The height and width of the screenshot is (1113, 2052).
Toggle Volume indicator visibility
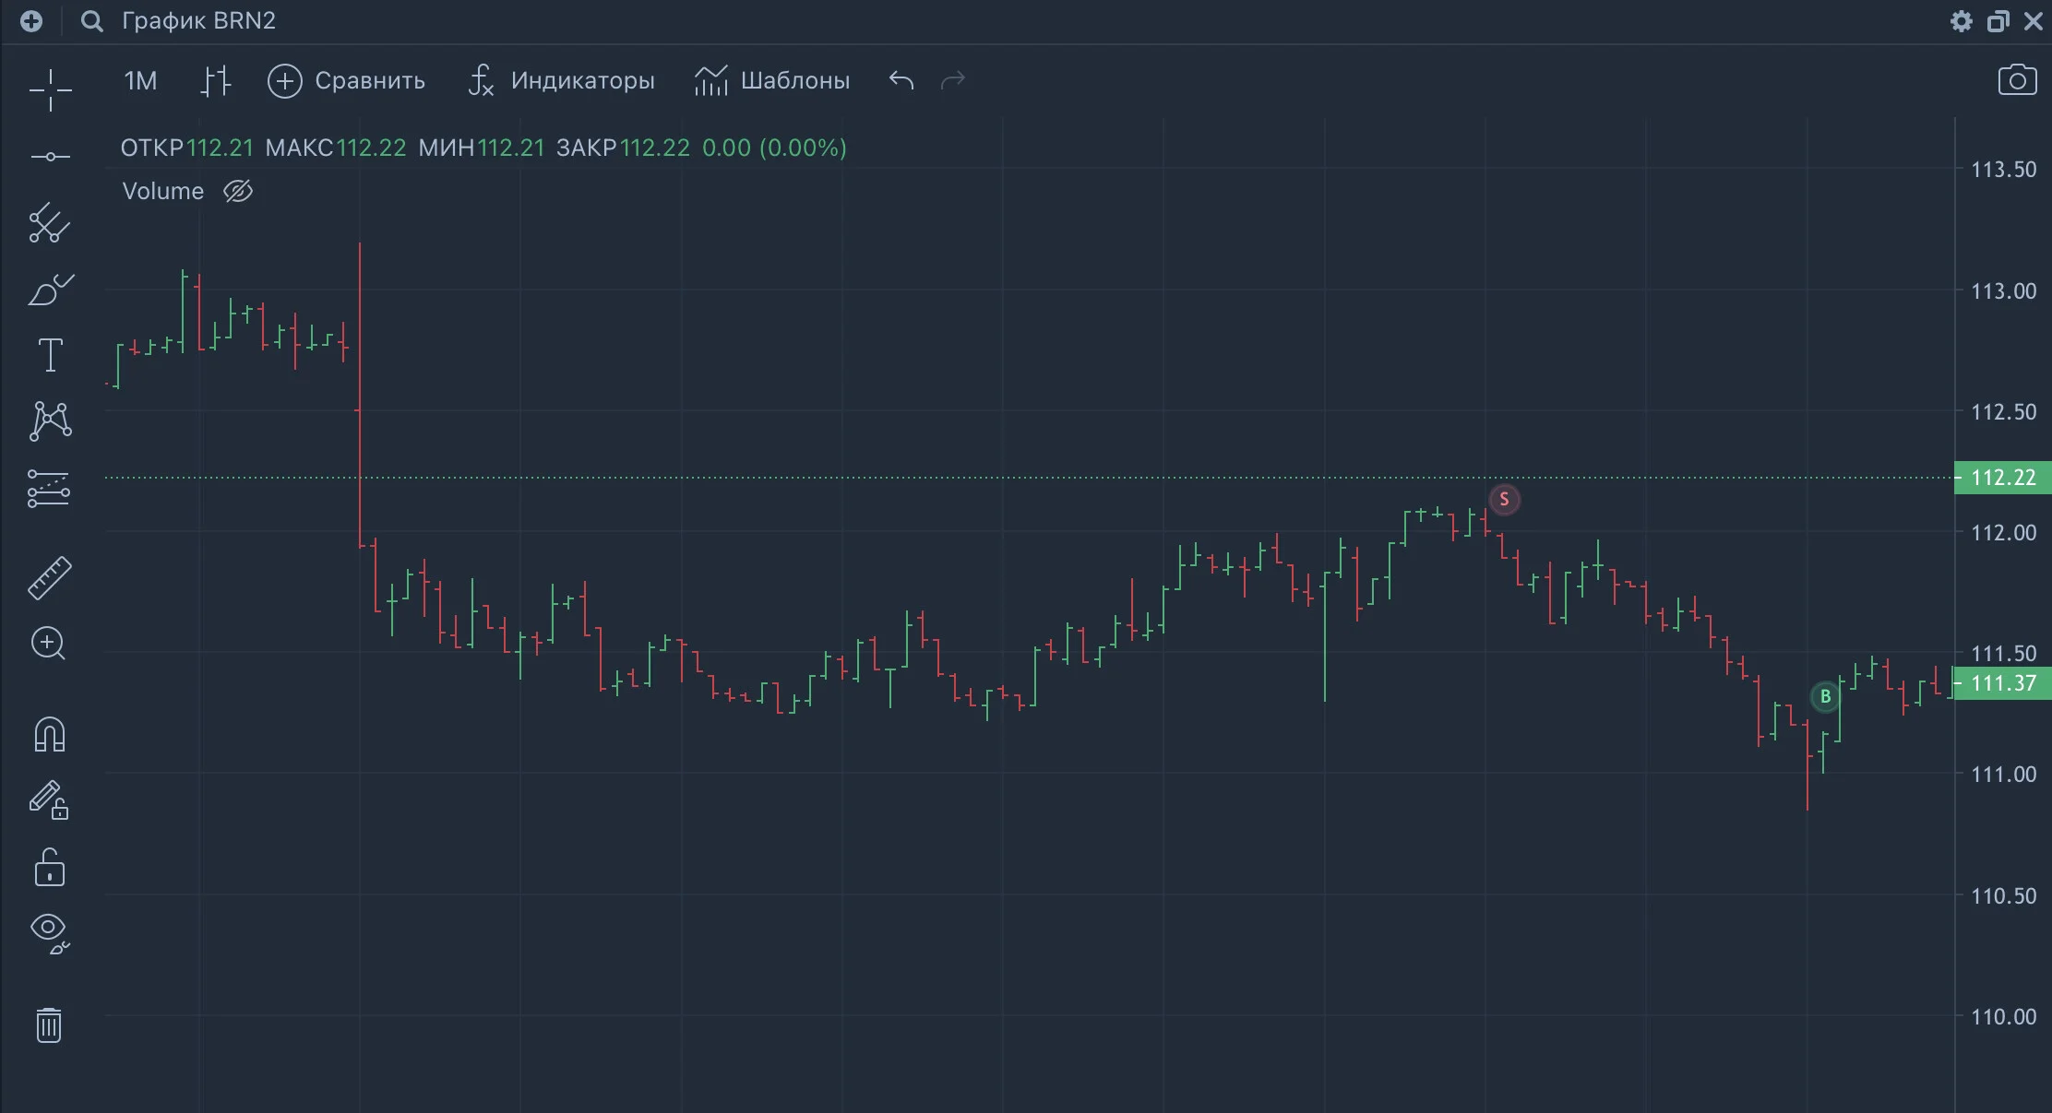(x=238, y=191)
